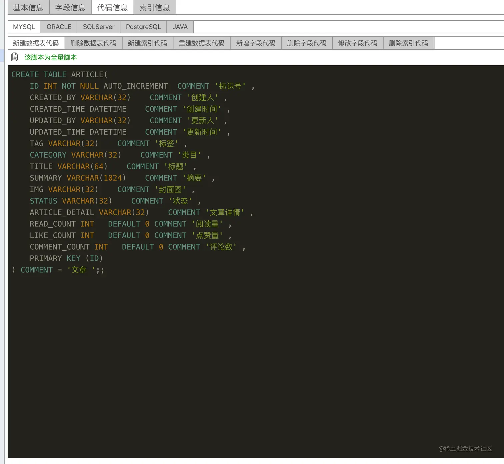Open the 基本信息 tab

pyautogui.click(x=28, y=8)
